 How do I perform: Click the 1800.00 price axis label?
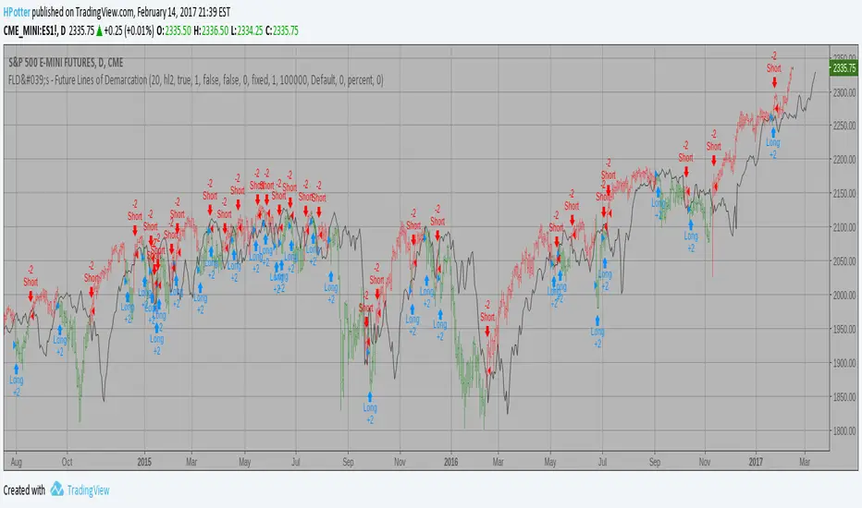844,430
